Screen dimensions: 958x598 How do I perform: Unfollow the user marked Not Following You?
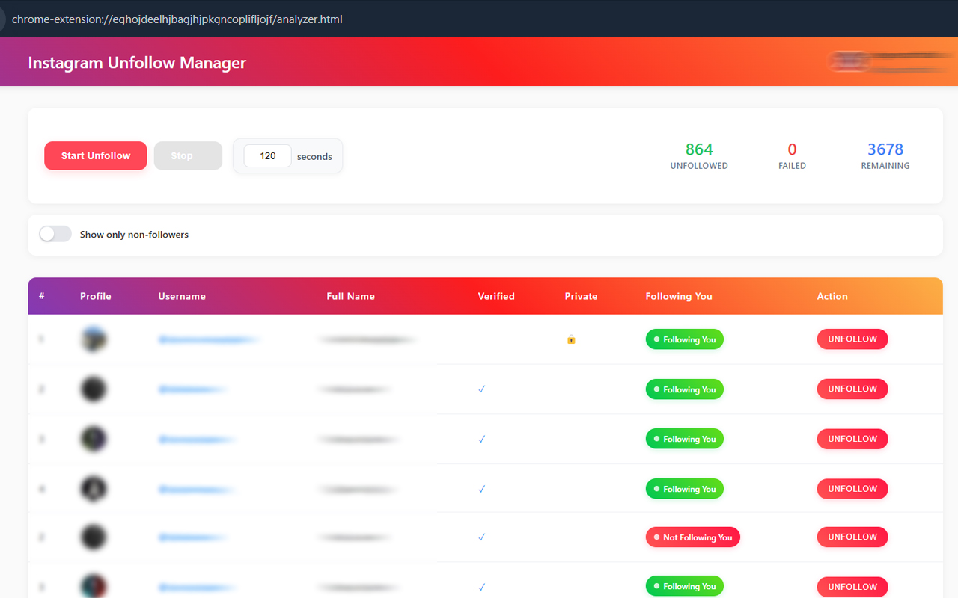(x=852, y=537)
